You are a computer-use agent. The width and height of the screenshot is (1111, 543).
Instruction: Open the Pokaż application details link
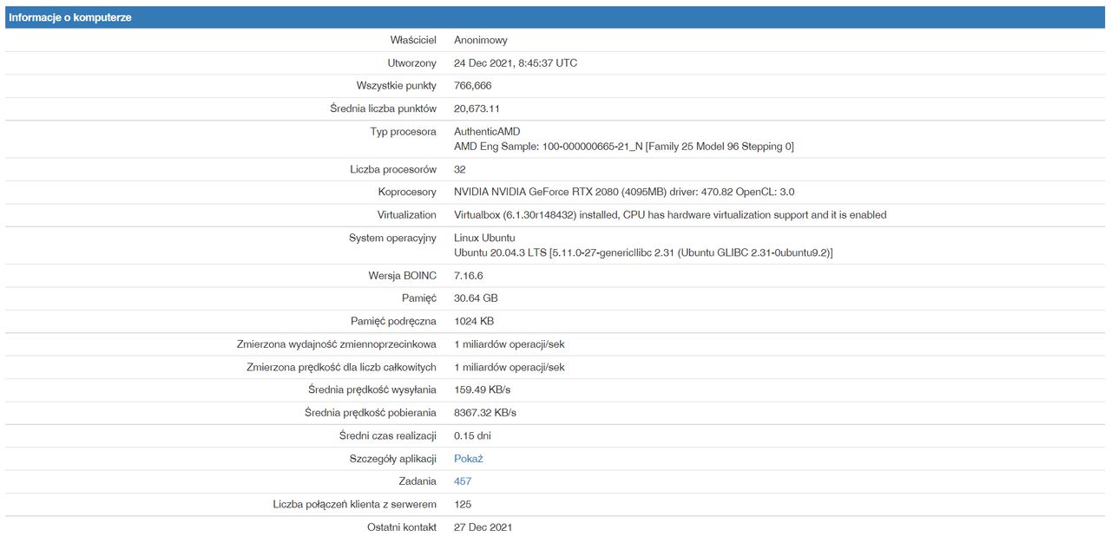[x=468, y=459]
